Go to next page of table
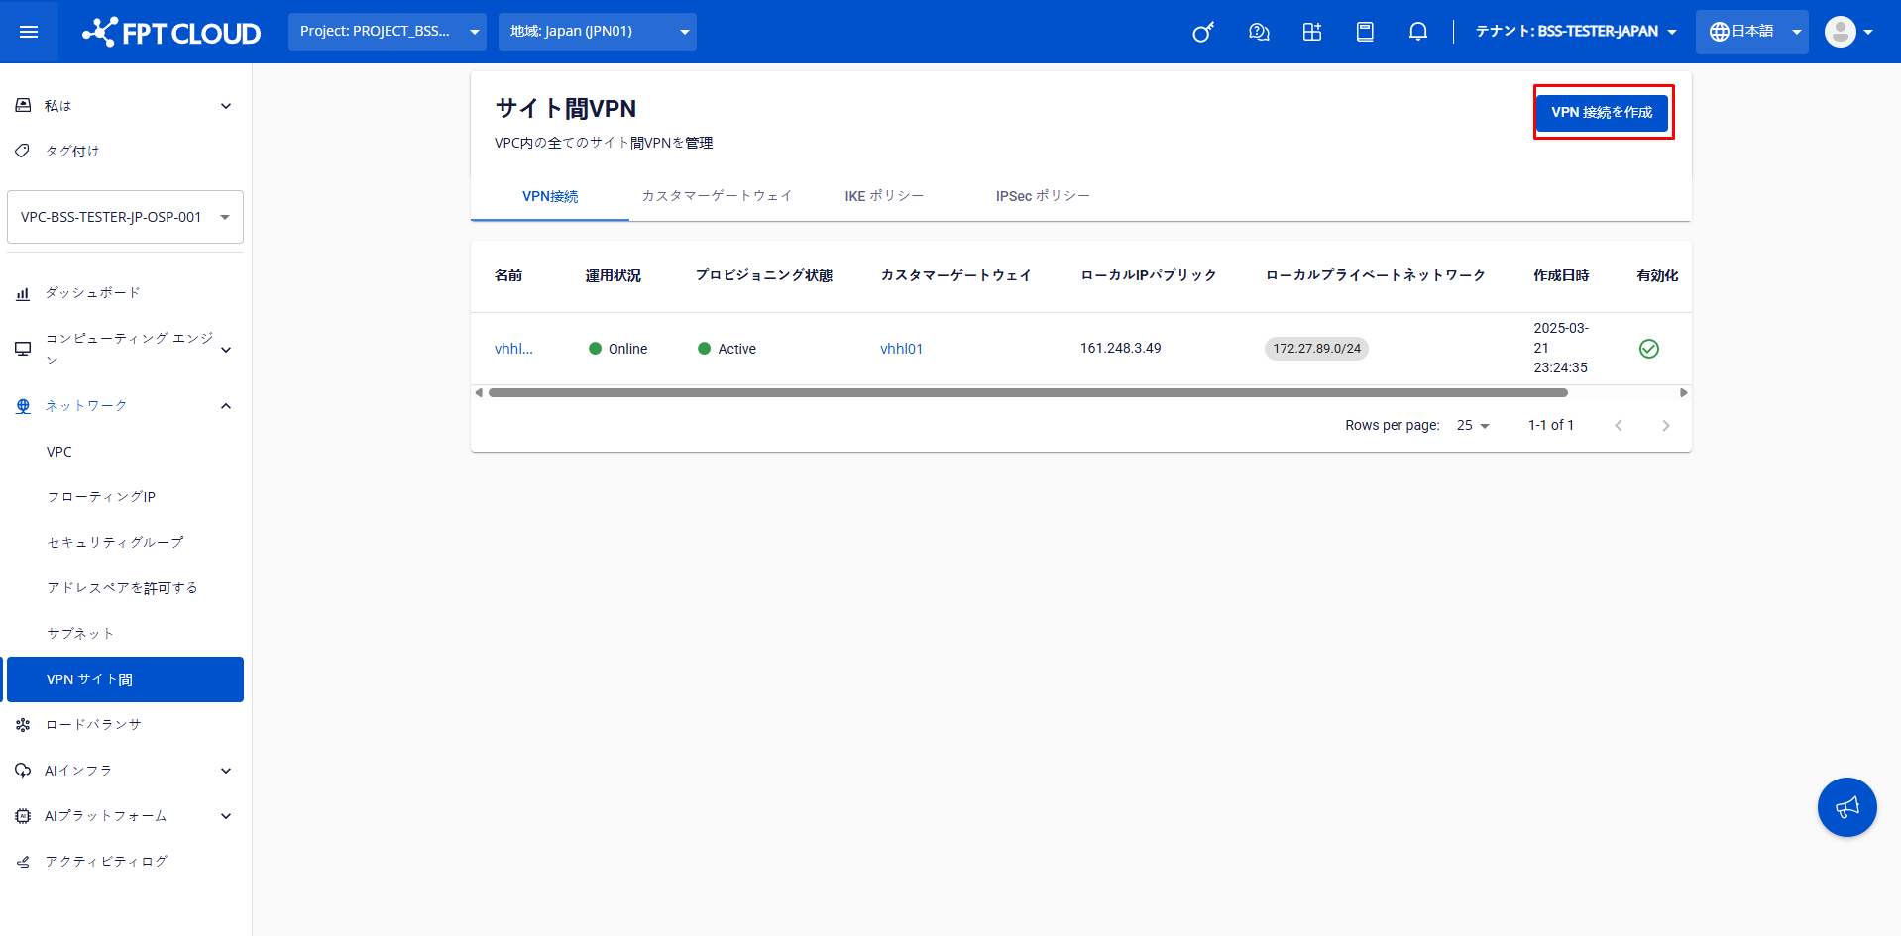1901x936 pixels. tap(1666, 426)
